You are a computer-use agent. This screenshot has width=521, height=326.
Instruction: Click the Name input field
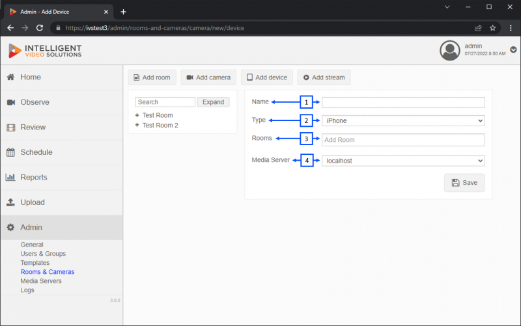(403, 102)
